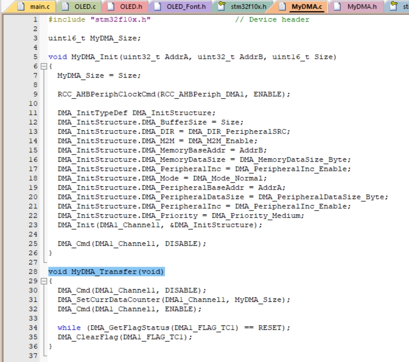The image size is (409, 362).
Task: Click line number 5 in the gutter
Action: coord(35,57)
